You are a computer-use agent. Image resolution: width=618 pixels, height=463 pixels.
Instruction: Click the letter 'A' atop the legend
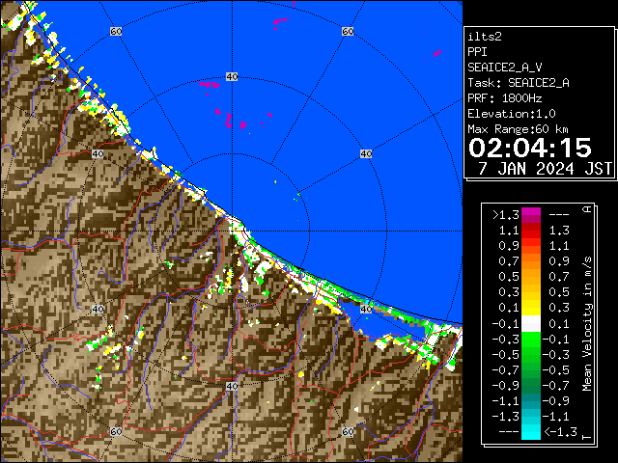click(x=587, y=208)
